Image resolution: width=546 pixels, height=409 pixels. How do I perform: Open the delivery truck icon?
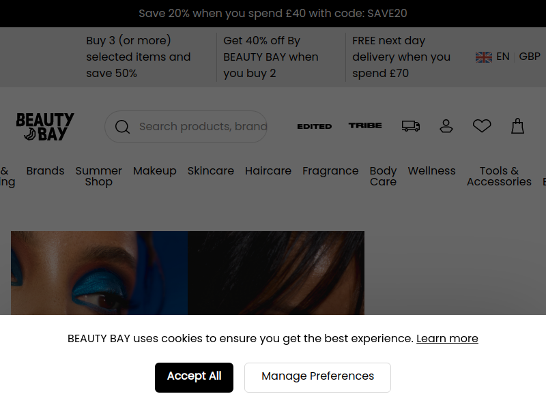click(411, 126)
